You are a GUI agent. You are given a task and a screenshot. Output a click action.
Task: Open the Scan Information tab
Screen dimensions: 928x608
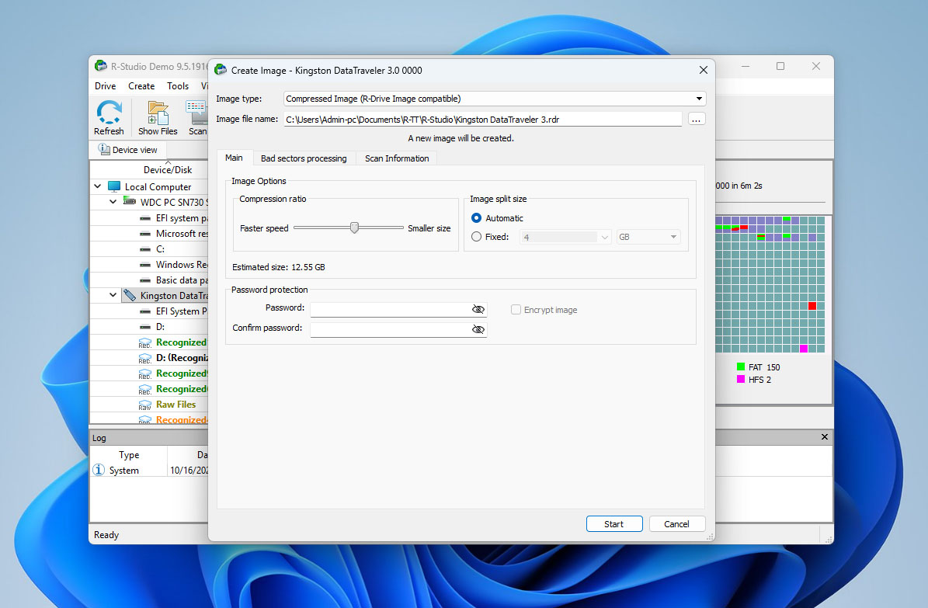click(396, 158)
